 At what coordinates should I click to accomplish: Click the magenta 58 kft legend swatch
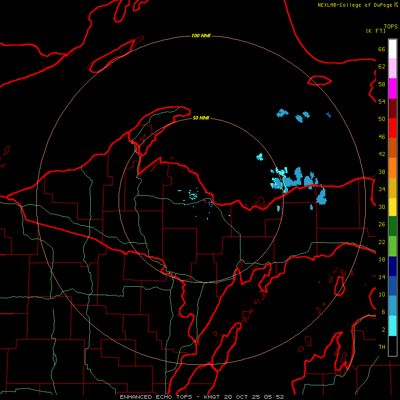pyautogui.click(x=392, y=88)
